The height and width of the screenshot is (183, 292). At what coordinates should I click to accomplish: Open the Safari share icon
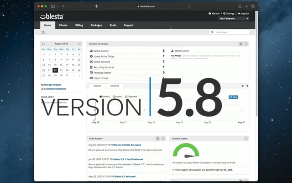240,6
